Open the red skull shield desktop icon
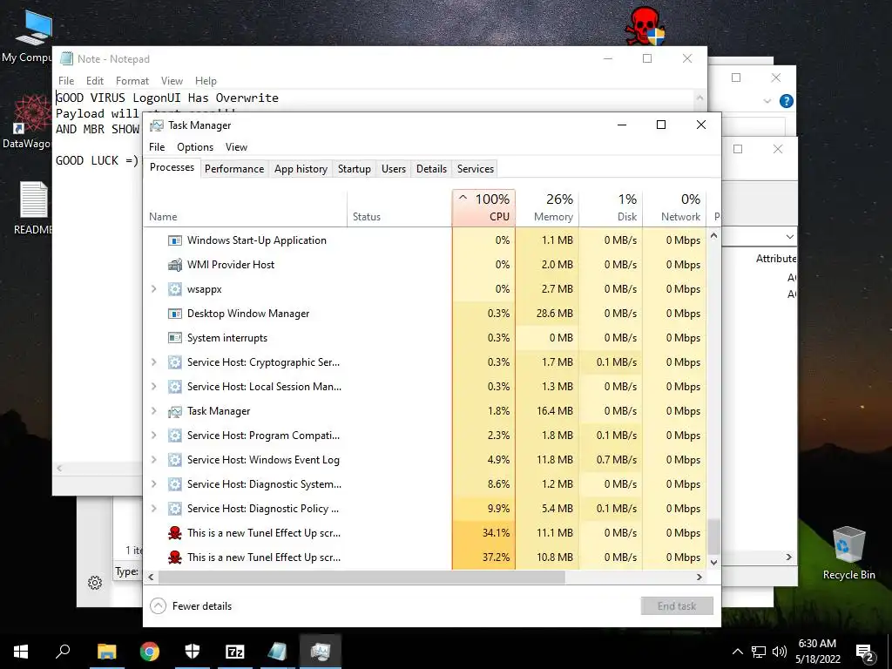This screenshot has width=892, height=669. [x=645, y=25]
